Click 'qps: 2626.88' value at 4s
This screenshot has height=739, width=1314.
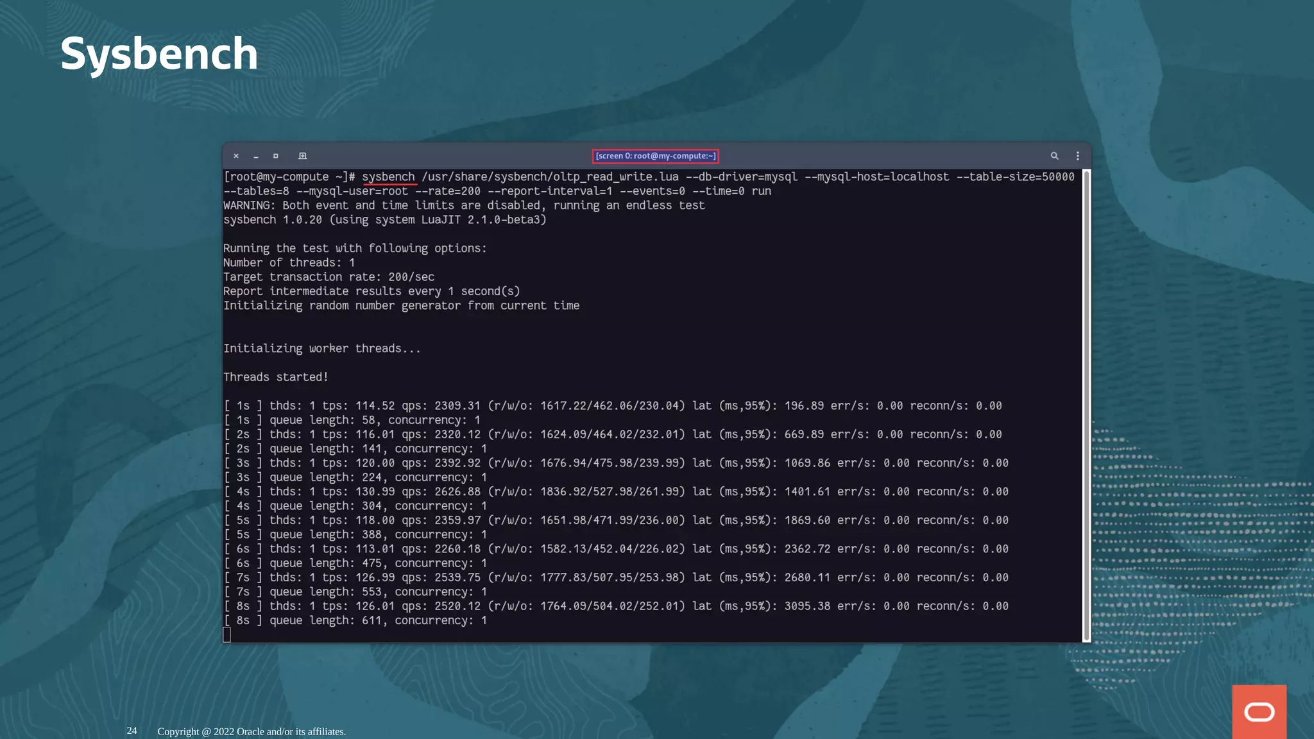441,491
